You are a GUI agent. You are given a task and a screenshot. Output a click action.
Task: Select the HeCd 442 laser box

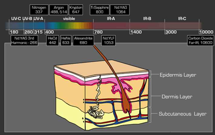point(52,41)
